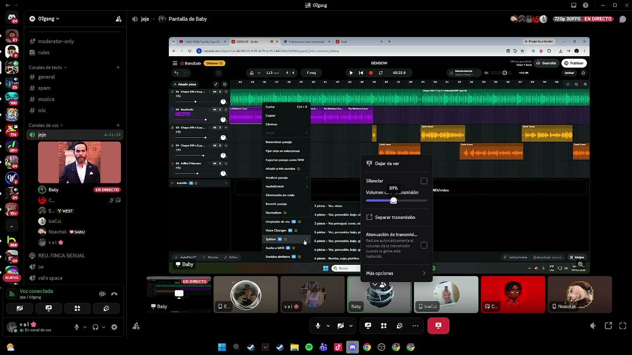Open microphone options chevron in val's user panel
632x355 pixels.
coord(84,327)
